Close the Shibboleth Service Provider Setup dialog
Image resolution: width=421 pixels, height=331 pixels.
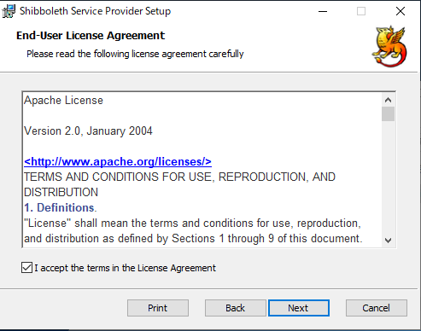coord(401,11)
